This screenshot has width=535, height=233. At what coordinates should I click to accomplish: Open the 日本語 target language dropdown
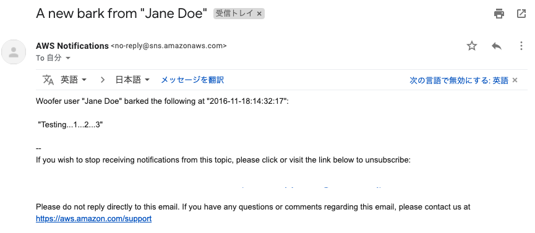tap(133, 80)
